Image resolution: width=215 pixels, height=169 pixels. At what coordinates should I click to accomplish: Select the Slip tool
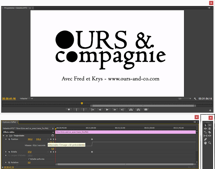click(205, 136)
